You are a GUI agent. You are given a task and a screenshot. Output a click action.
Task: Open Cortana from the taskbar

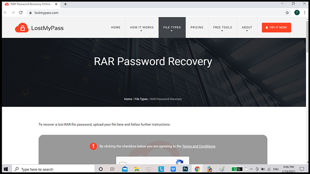coord(101,169)
